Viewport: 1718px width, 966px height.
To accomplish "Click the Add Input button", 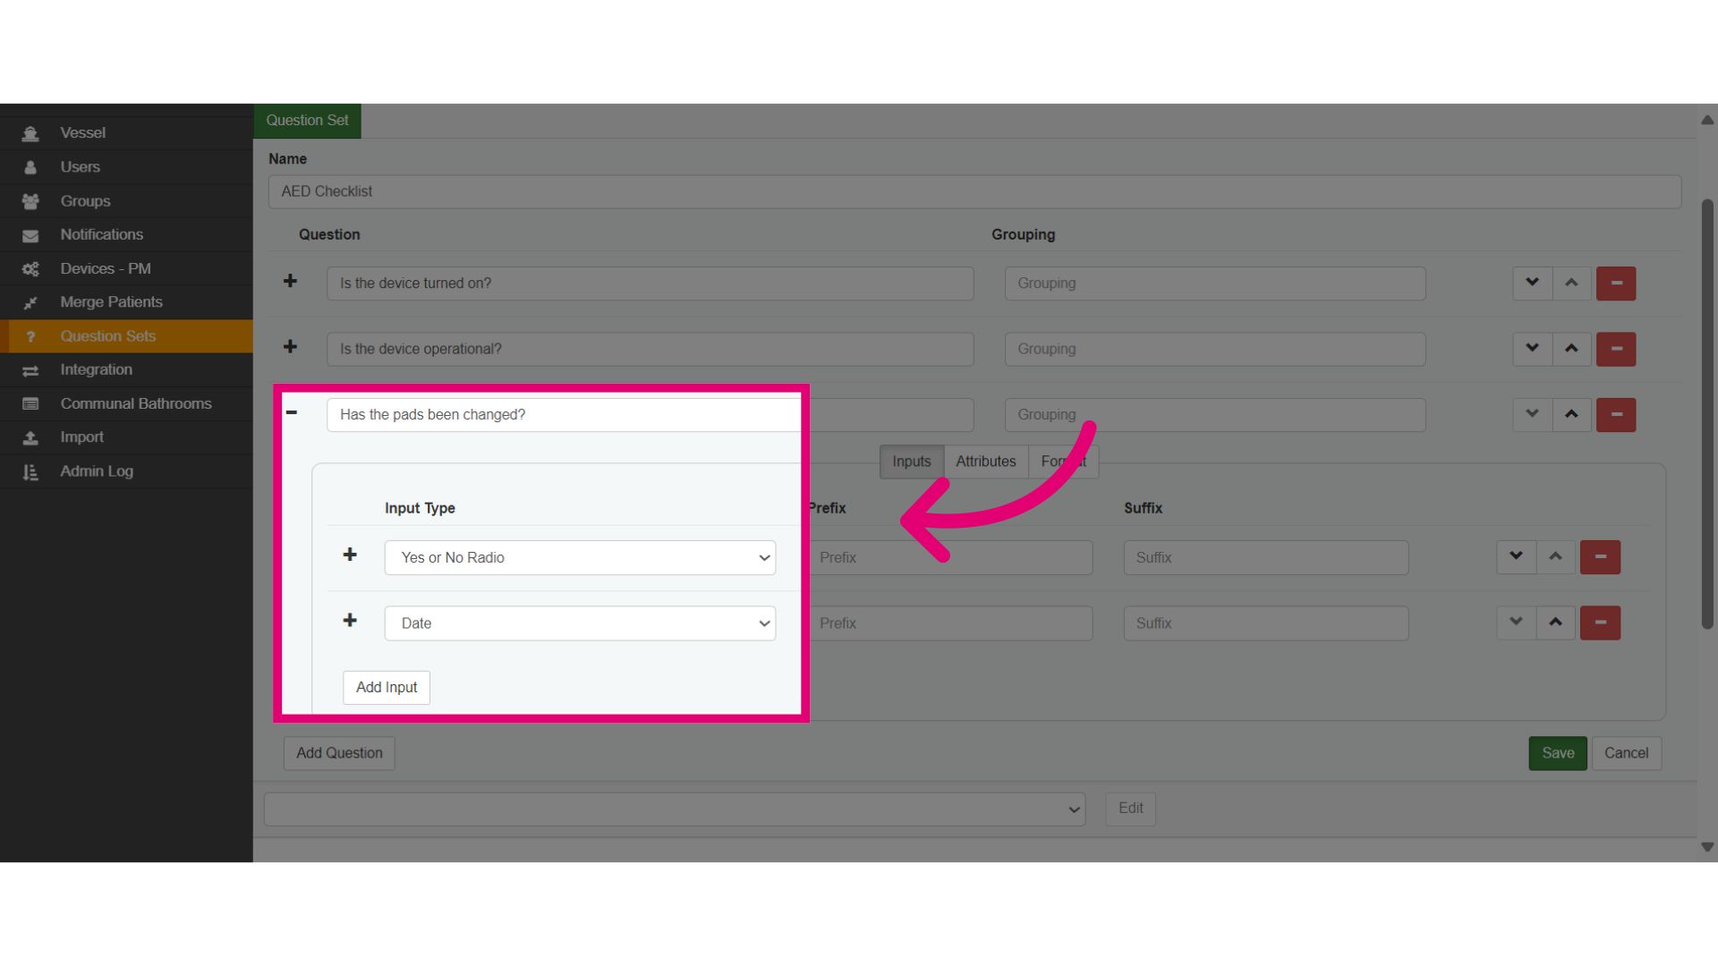I will (x=387, y=688).
